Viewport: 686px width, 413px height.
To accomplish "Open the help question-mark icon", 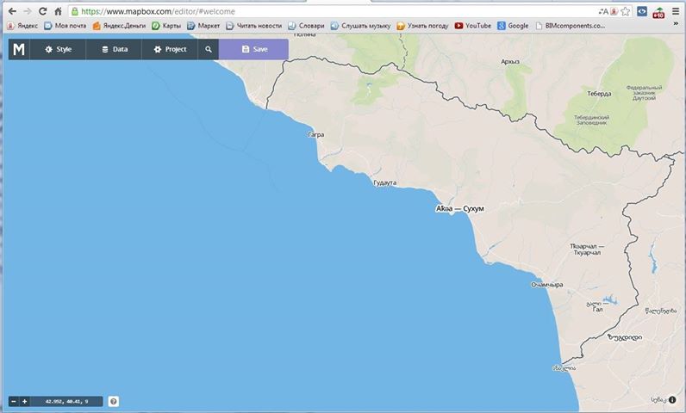I will tap(113, 401).
